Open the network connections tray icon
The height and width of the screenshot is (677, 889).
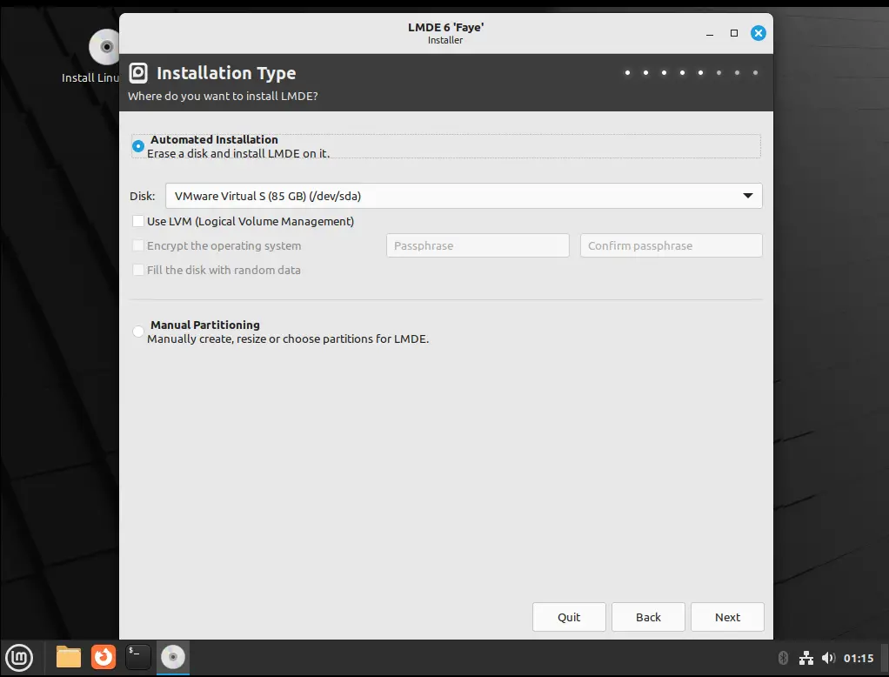coord(806,658)
